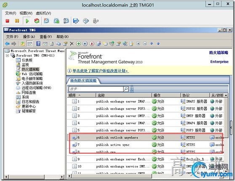Click the floppy drive connect VM icon

tap(76, 21)
